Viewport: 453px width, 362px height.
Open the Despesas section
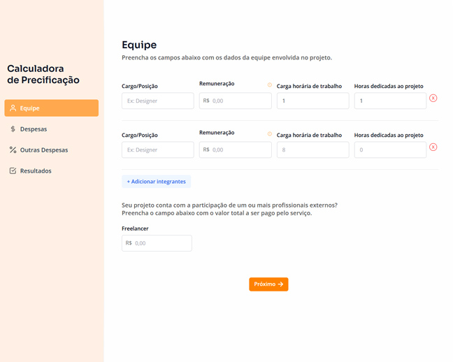34,129
